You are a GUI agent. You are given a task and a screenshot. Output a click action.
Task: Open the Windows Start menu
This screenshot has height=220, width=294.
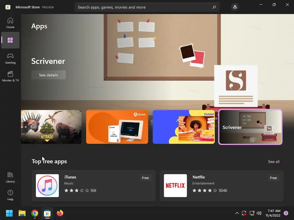point(9,213)
